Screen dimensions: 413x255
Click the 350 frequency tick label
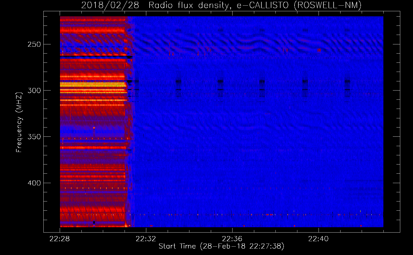[34, 137]
